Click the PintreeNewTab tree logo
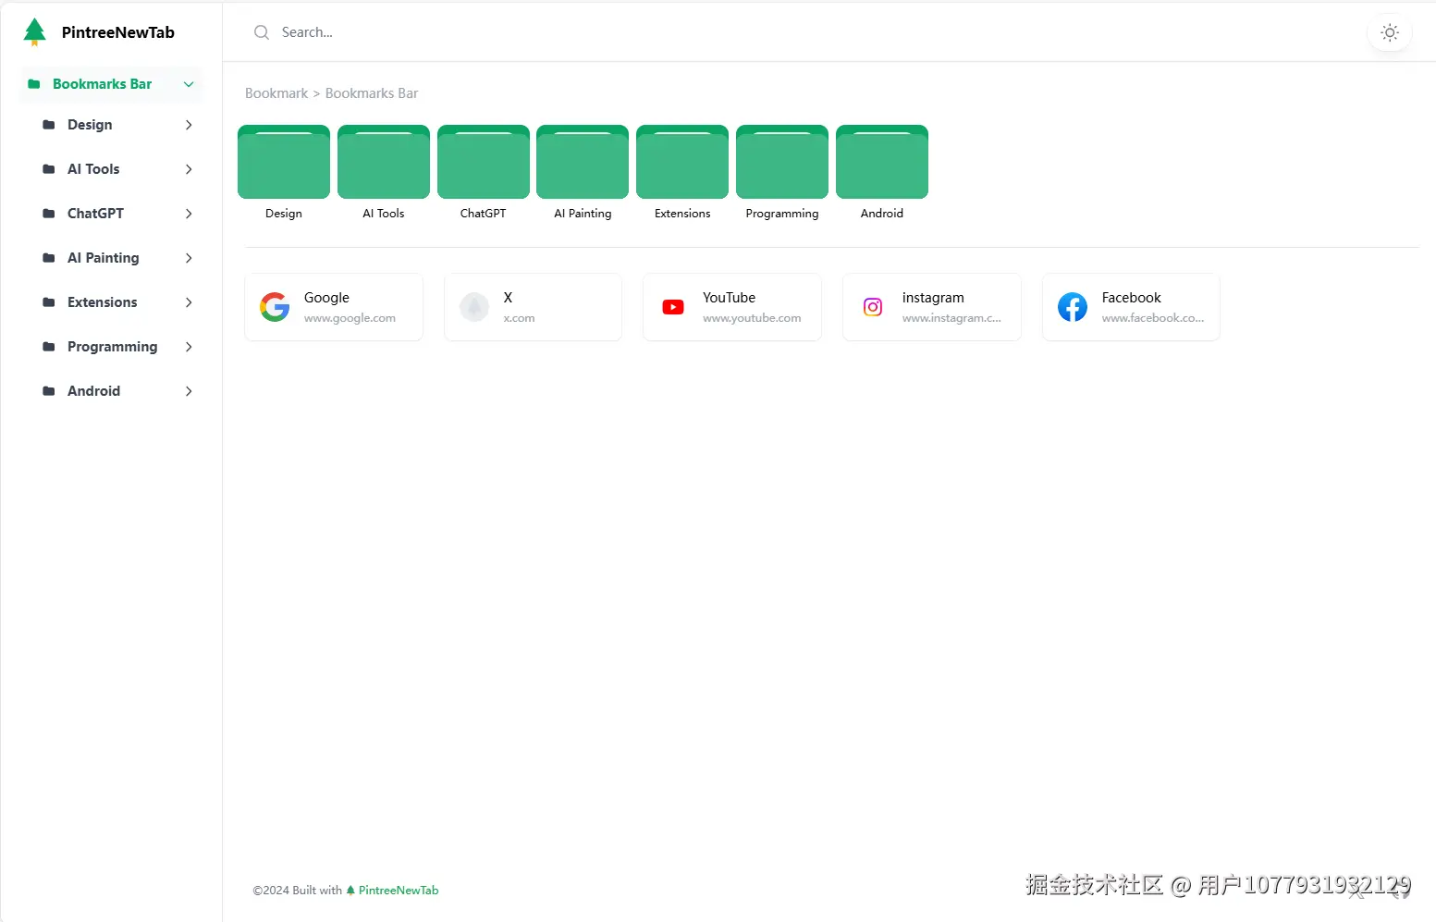 (34, 31)
